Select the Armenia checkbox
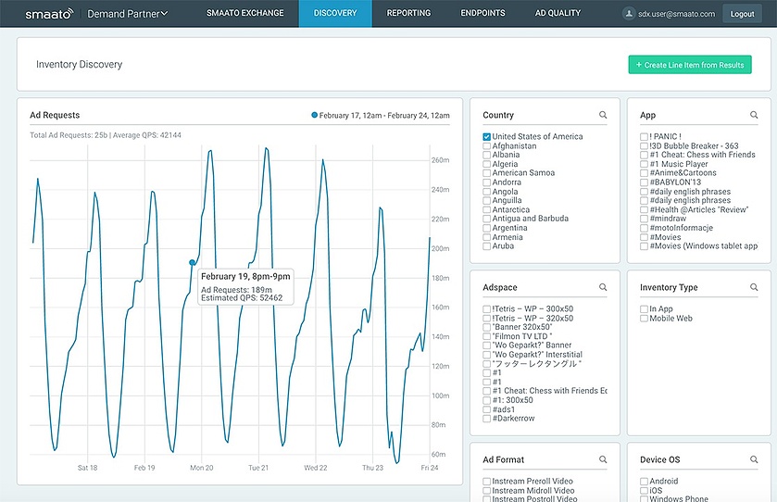The image size is (777, 502). click(x=486, y=237)
